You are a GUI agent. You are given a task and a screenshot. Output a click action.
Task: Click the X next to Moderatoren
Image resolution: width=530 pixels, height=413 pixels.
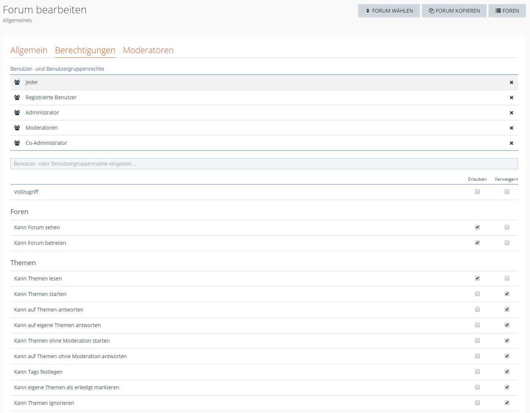tap(511, 128)
